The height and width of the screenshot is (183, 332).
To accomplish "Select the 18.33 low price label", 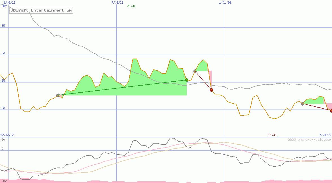I will (272, 135).
